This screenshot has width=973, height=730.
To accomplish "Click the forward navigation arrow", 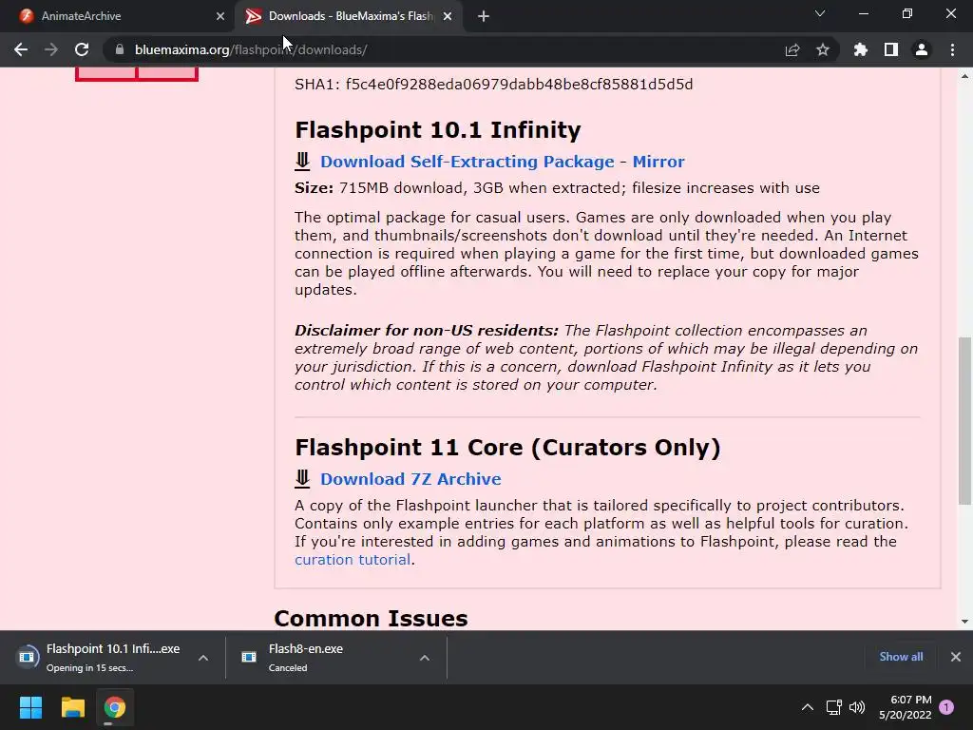I will pos(51,49).
